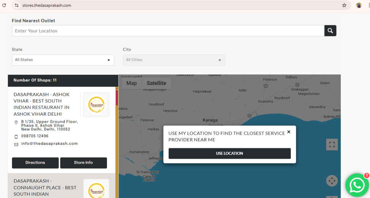This screenshot has width=370, height=198.
Task: Open site information icon in address bar
Action: click(x=16, y=5)
